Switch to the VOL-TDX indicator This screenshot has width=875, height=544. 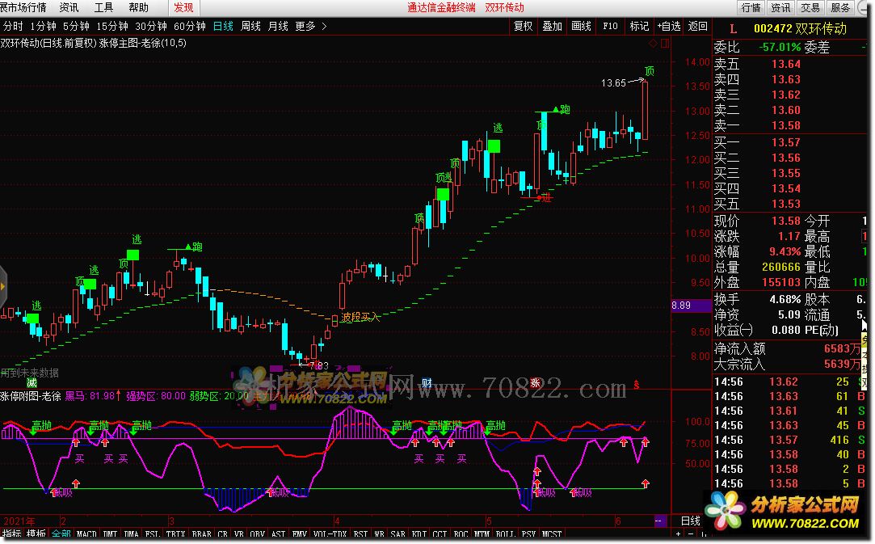coord(330,534)
